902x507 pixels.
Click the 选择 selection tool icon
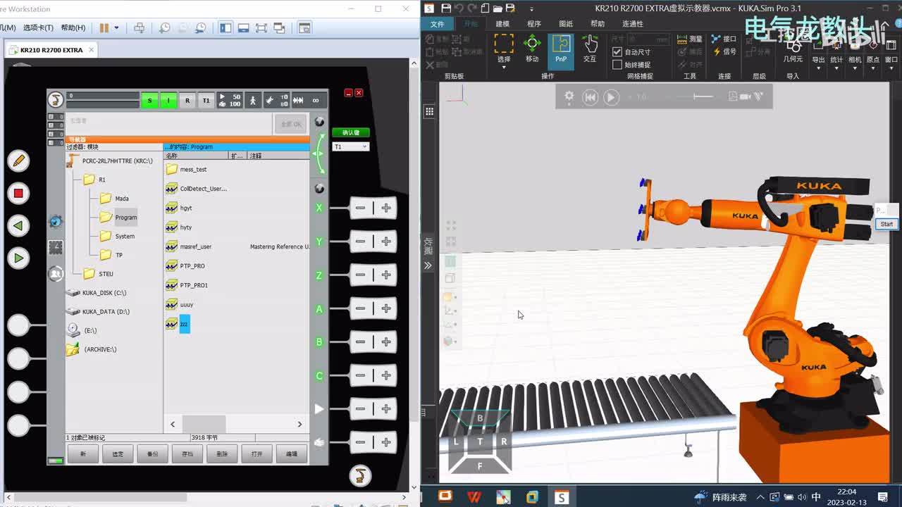click(x=504, y=44)
